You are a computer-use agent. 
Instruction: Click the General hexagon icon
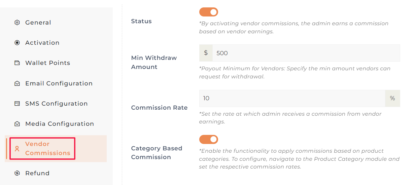17,23
